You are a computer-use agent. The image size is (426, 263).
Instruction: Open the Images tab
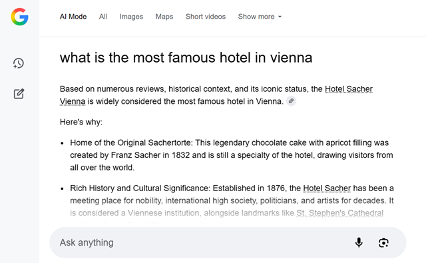(131, 17)
